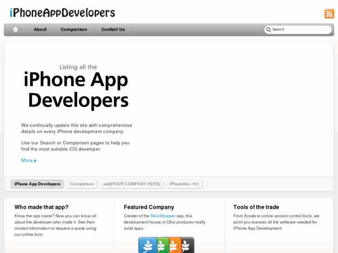Click the green SlickShopper app icon
Viewport: 338px width, 253px height.
coord(162,245)
